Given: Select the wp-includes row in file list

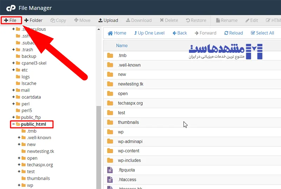Looking at the screenshot, I should point(192,161).
